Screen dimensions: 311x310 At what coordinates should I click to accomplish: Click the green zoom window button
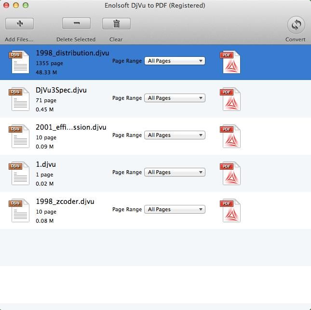(26, 5)
